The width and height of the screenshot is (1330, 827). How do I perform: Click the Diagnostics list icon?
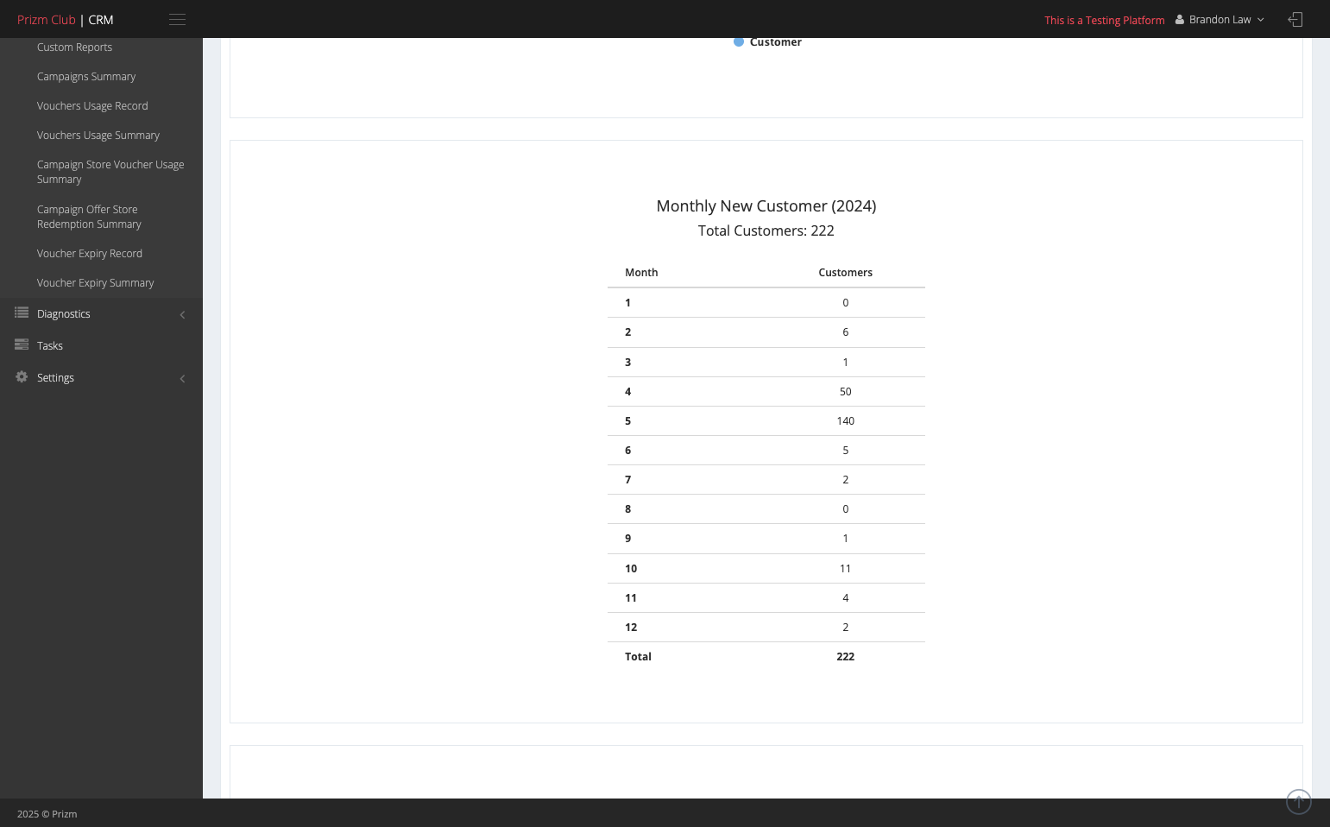click(x=22, y=312)
